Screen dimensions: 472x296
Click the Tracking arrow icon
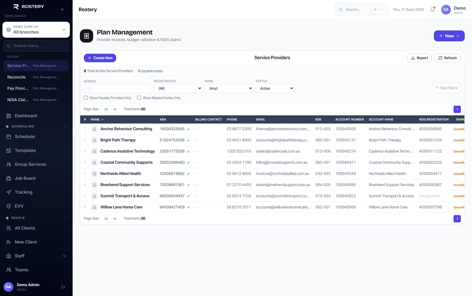pyautogui.click(x=8, y=192)
